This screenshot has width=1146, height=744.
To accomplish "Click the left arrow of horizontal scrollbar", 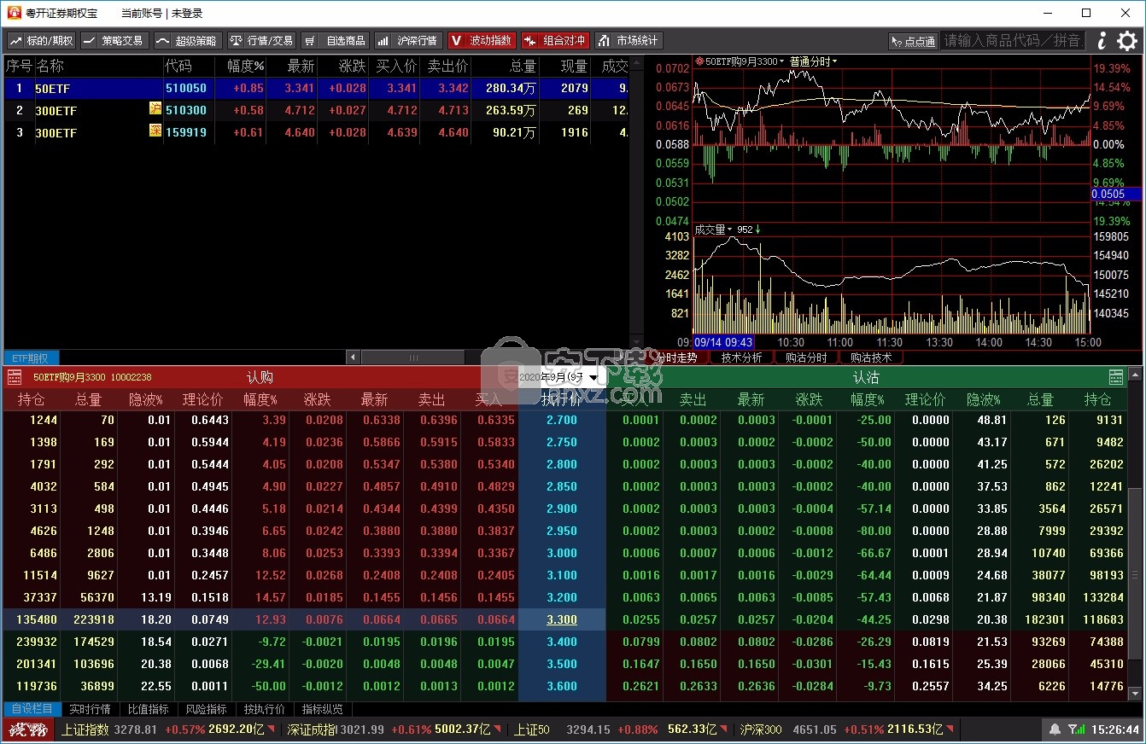I will 354,357.
